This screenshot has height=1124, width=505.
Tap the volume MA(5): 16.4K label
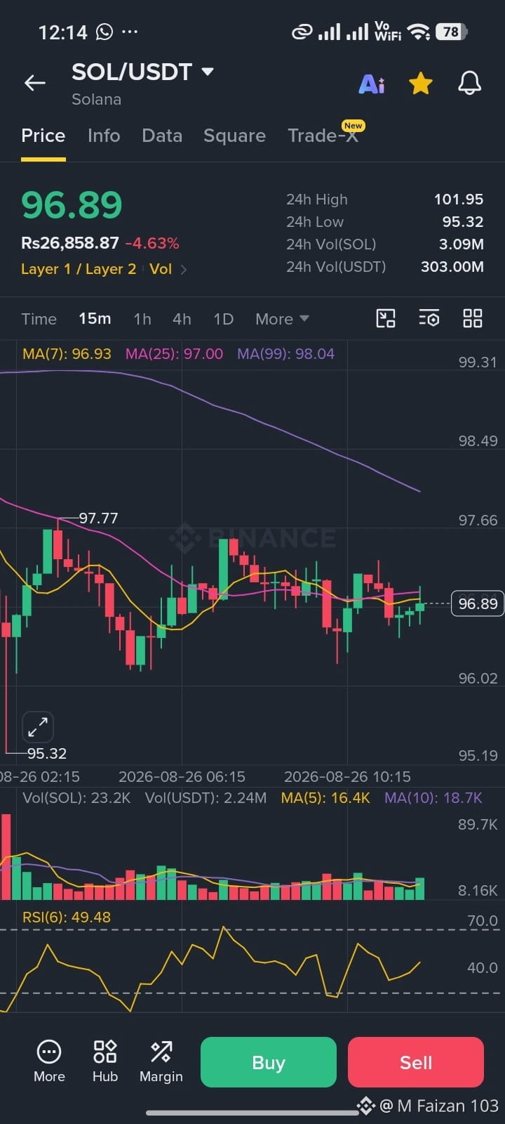[325, 798]
